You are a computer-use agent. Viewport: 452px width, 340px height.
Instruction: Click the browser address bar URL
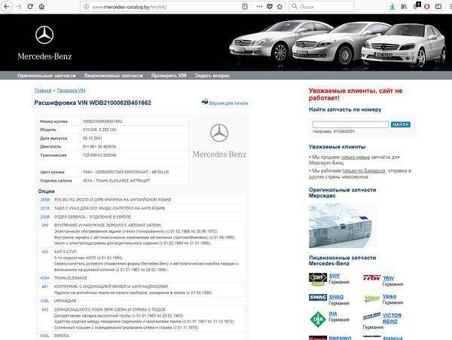tap(130, 7)
